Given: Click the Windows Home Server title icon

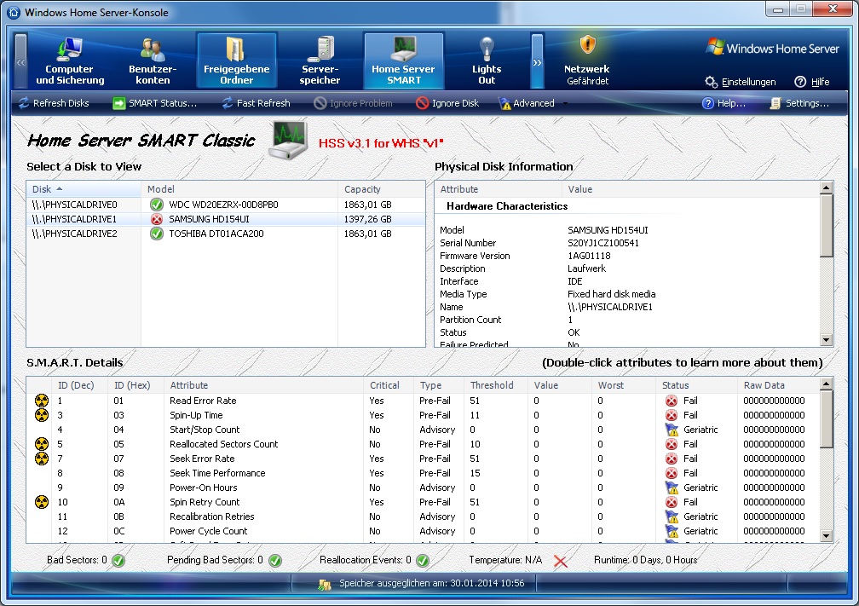Looking at the screenshot, I should point(14,12).
